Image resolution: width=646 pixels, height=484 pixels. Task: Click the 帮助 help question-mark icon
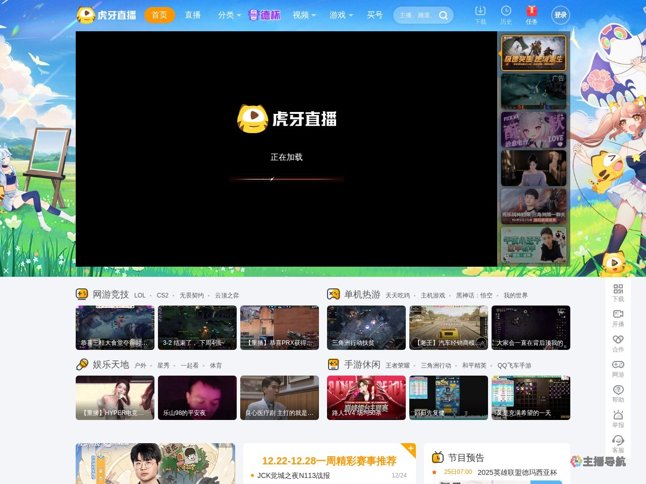(x=618, y=390)
